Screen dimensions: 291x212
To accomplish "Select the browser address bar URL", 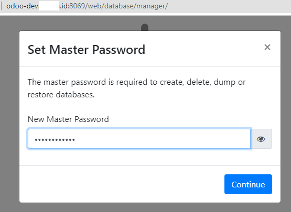I will point(87,6).
